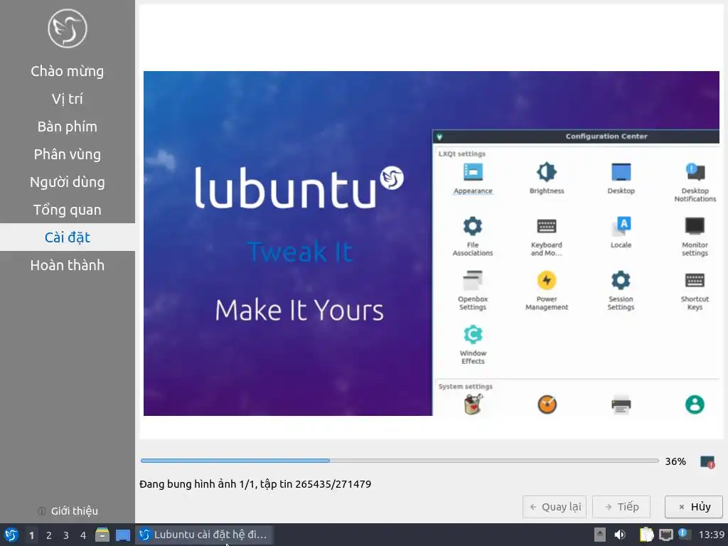Switch to virtual desktop 2
The width and height of the screenshot is (728, 546).
pos(49,535)
